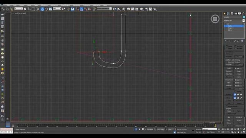Viewport: 246px width, 138px height.
Task: Toggle Show End Result icon
Action: tap(230, 41)
